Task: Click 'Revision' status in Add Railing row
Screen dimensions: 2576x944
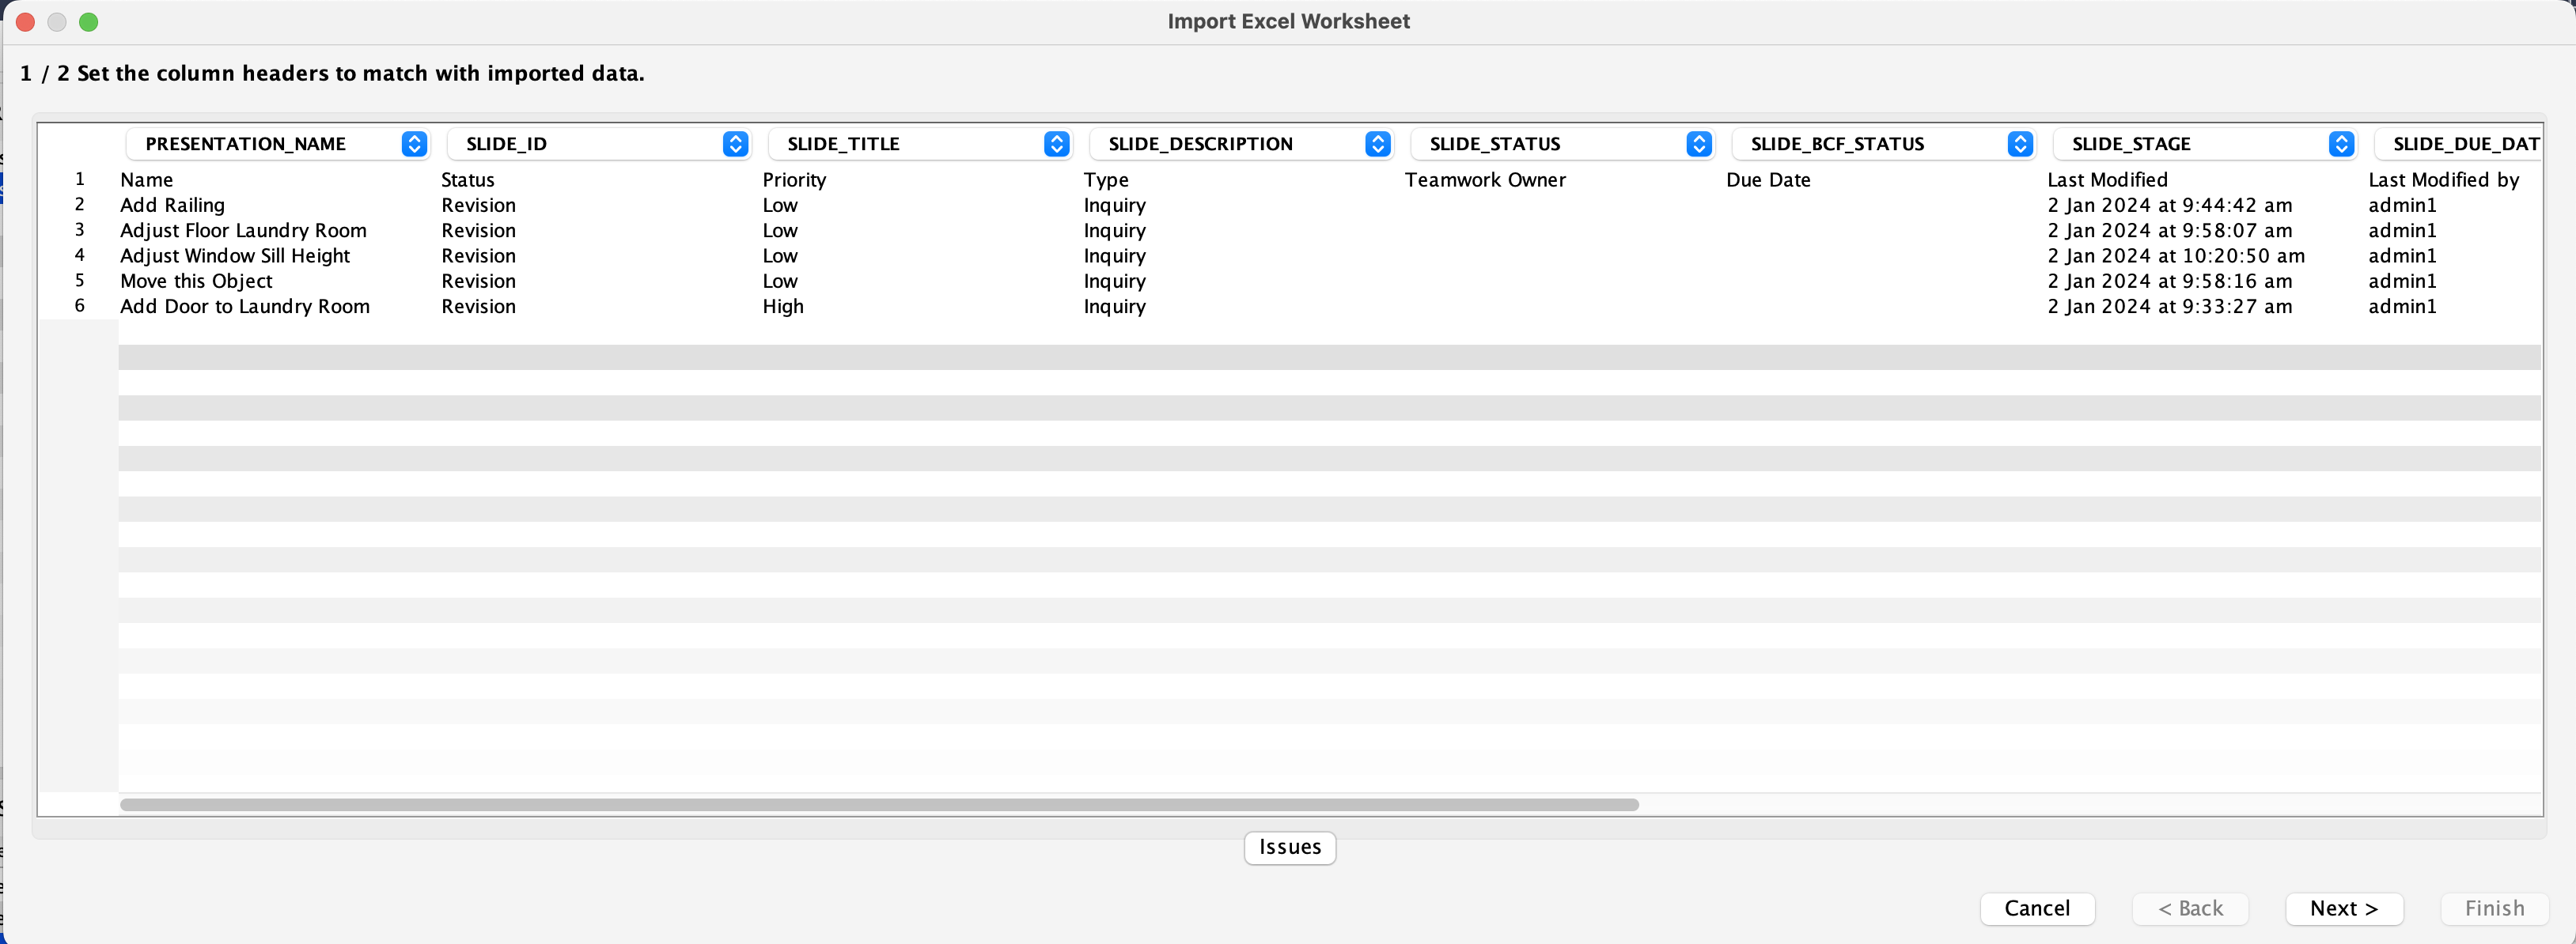Action: [x=478, y=205]
